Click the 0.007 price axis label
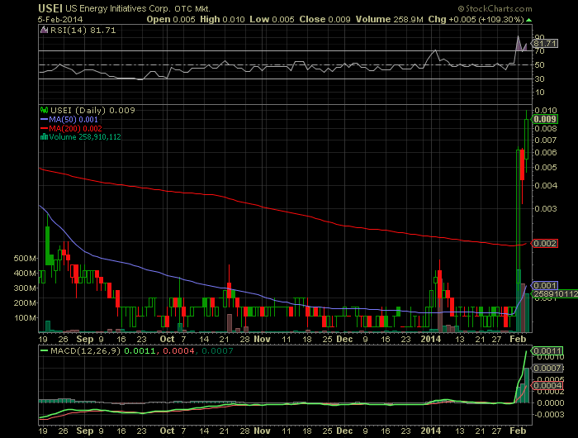The width and height of the screenshot is (578, 438). pyautogui.click(x=546, y=140)
